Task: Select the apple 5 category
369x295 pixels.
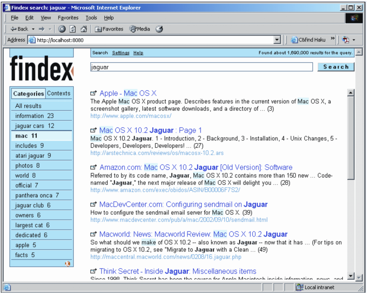Action: click(x=41, y=245)
